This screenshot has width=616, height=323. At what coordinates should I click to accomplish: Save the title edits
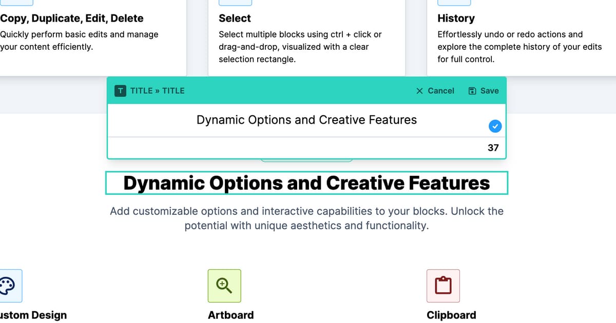pos(484,91)
